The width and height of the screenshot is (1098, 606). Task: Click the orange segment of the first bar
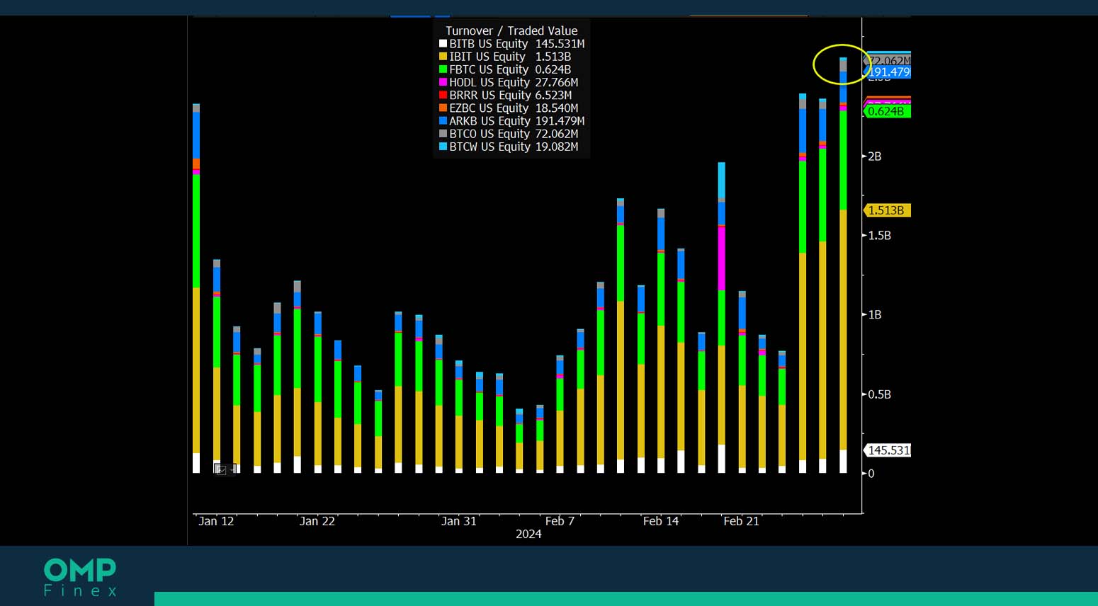196,164
